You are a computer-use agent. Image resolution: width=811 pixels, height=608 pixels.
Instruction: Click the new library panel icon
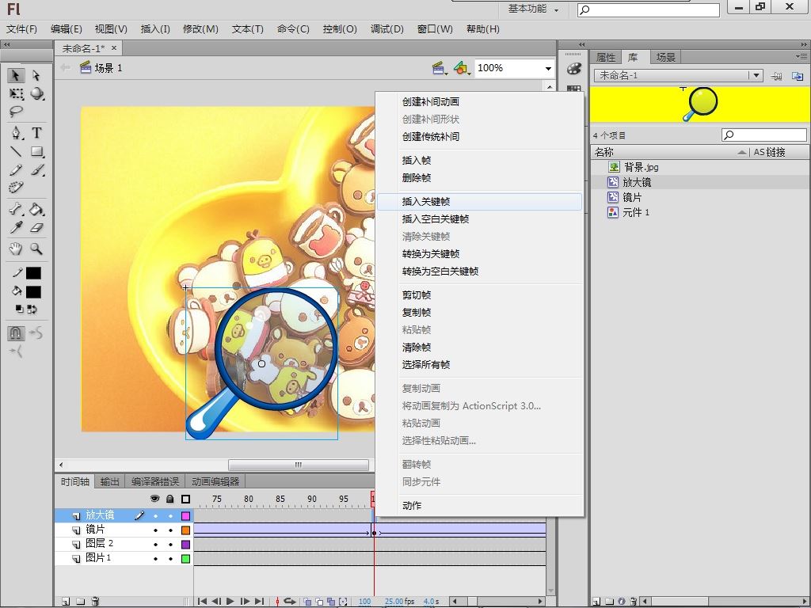click(x=798, y=76)
